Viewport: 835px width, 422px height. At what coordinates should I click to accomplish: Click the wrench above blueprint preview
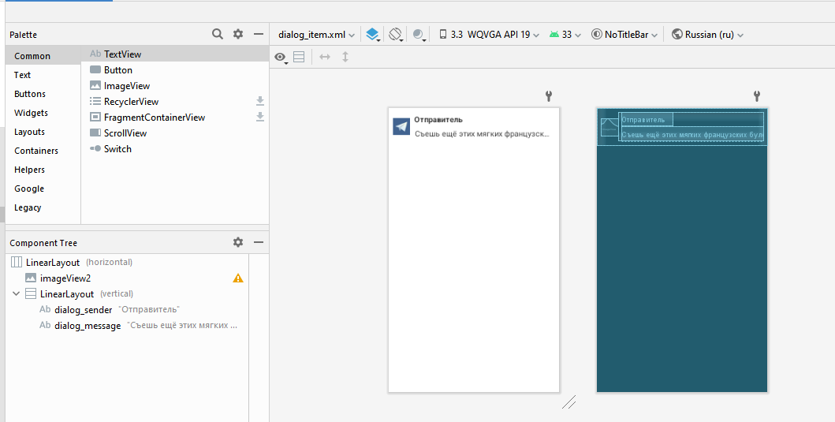tap(756, 96)
